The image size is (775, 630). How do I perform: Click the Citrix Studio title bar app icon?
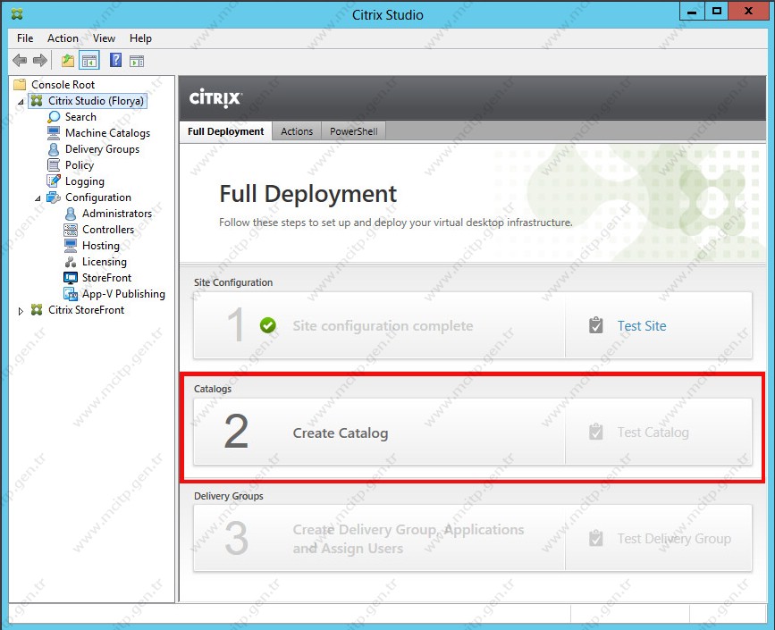click(17, 14)
